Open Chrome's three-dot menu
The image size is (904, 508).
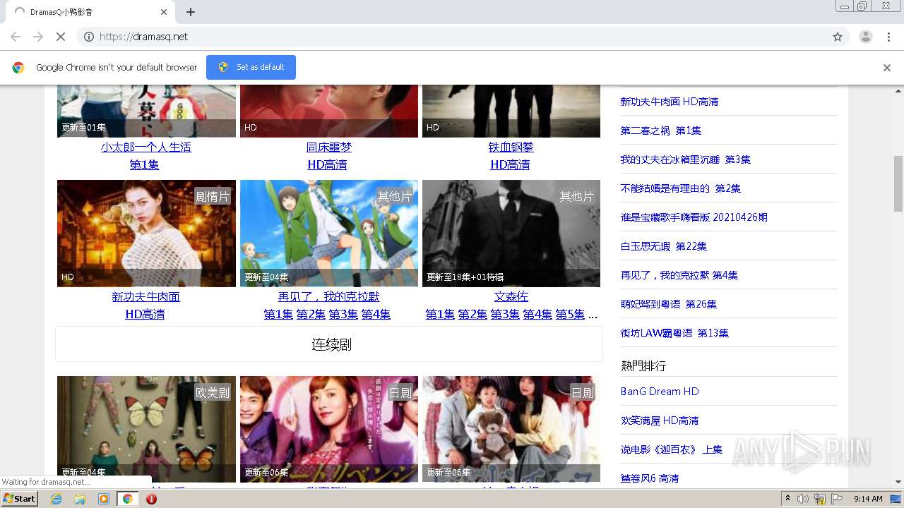(x=889, y=37)
